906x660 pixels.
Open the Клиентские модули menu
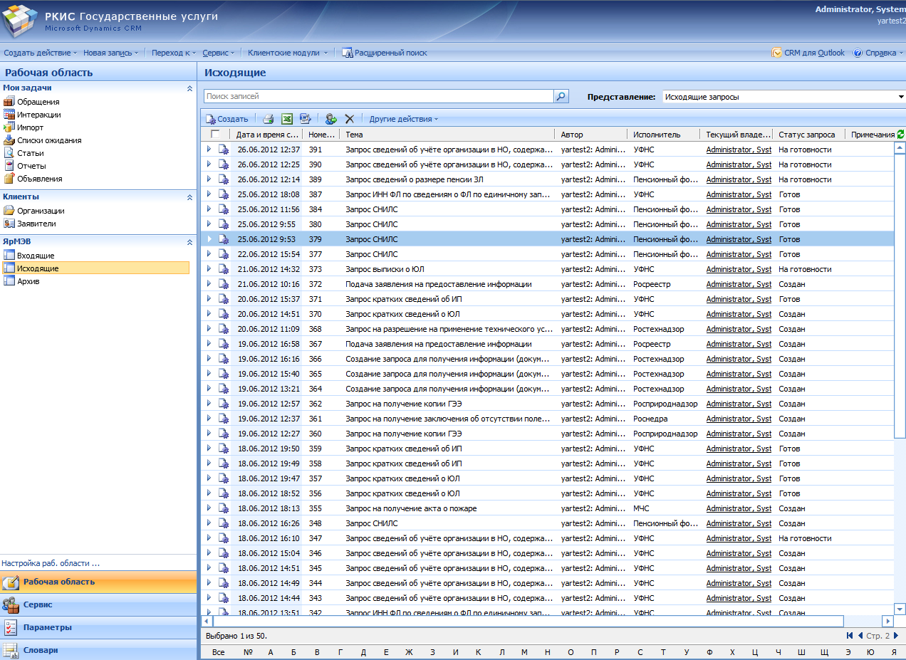(x=288, y=53)
